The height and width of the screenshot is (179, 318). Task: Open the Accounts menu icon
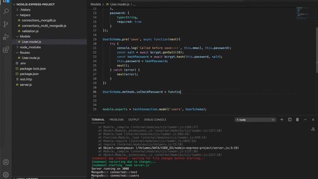tap(6, 162)
